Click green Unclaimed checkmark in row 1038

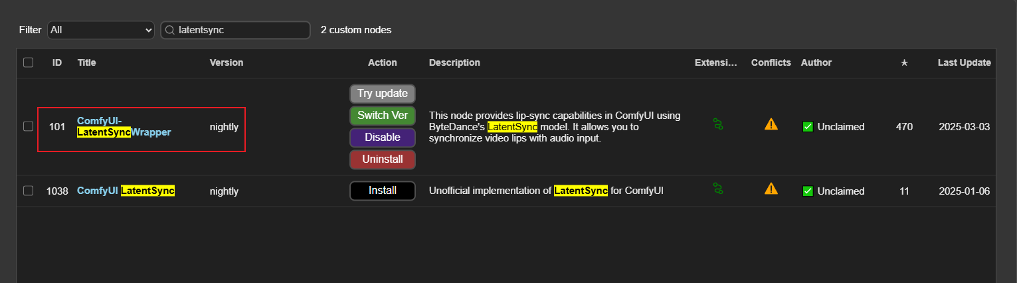pos(808,191)
